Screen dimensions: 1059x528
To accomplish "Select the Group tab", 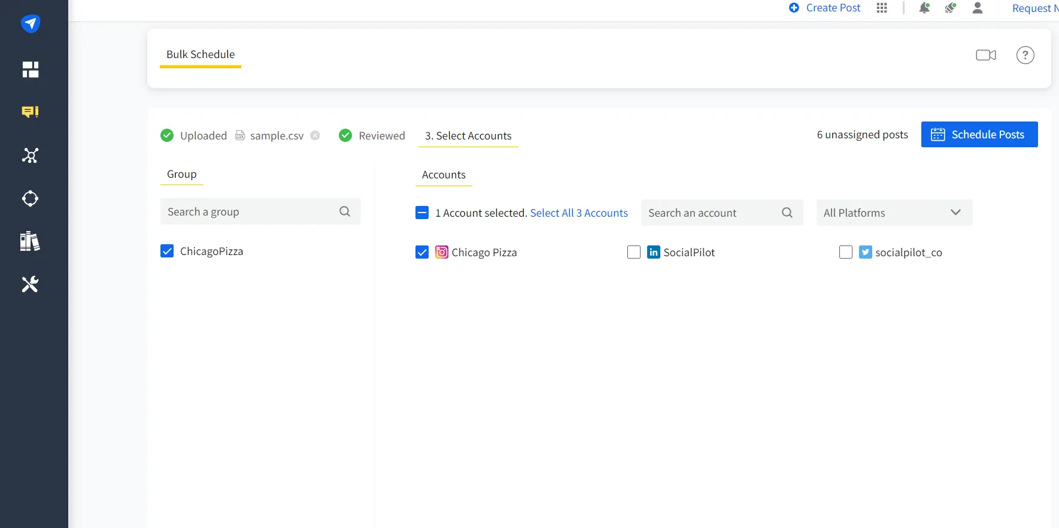I will tap(182, 174).
